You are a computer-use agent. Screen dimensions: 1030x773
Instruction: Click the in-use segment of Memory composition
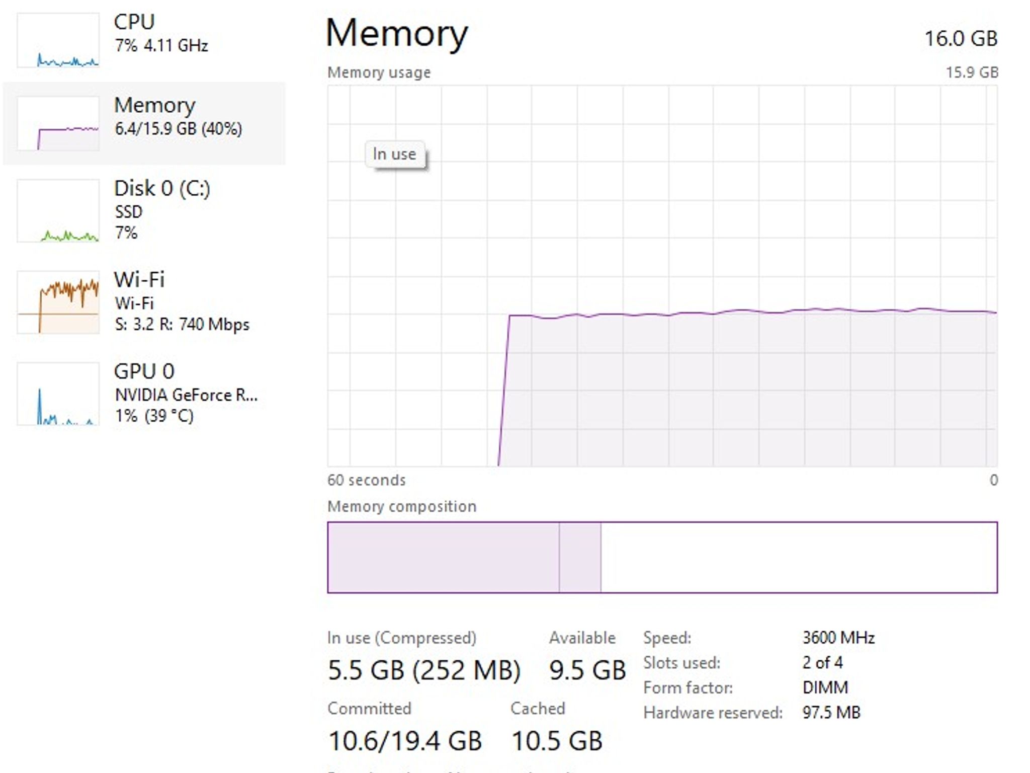click(x=443, y=558)
